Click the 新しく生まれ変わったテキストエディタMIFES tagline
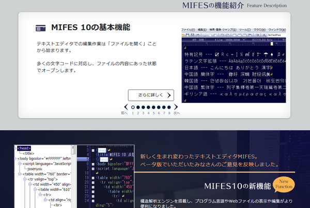 click(x=199, y=157)
